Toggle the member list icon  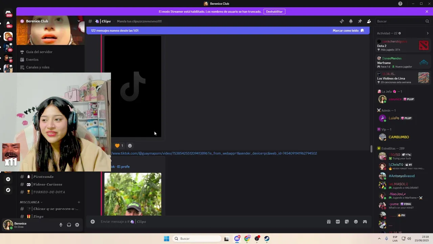click(369, 21)
